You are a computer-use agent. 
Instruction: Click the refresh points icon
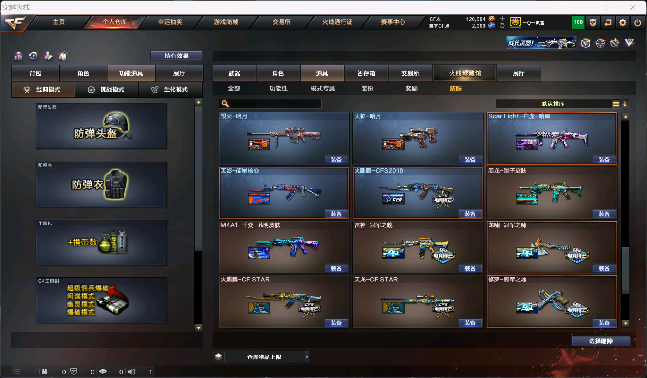pyautogui.click(x=502, y=26)
